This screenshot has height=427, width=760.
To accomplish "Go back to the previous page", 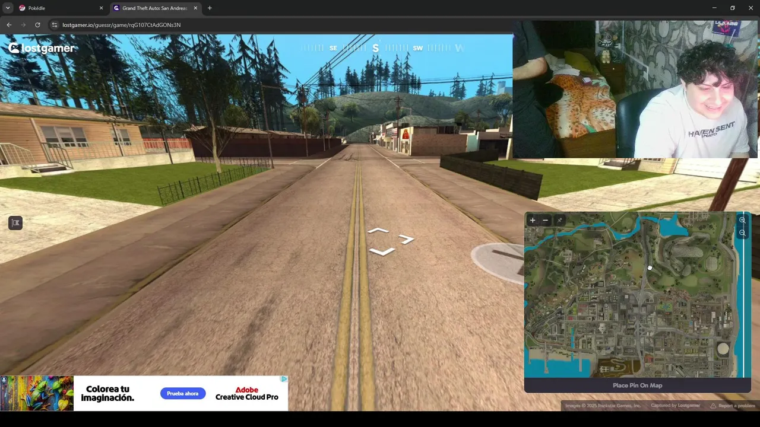I will 9,25.
